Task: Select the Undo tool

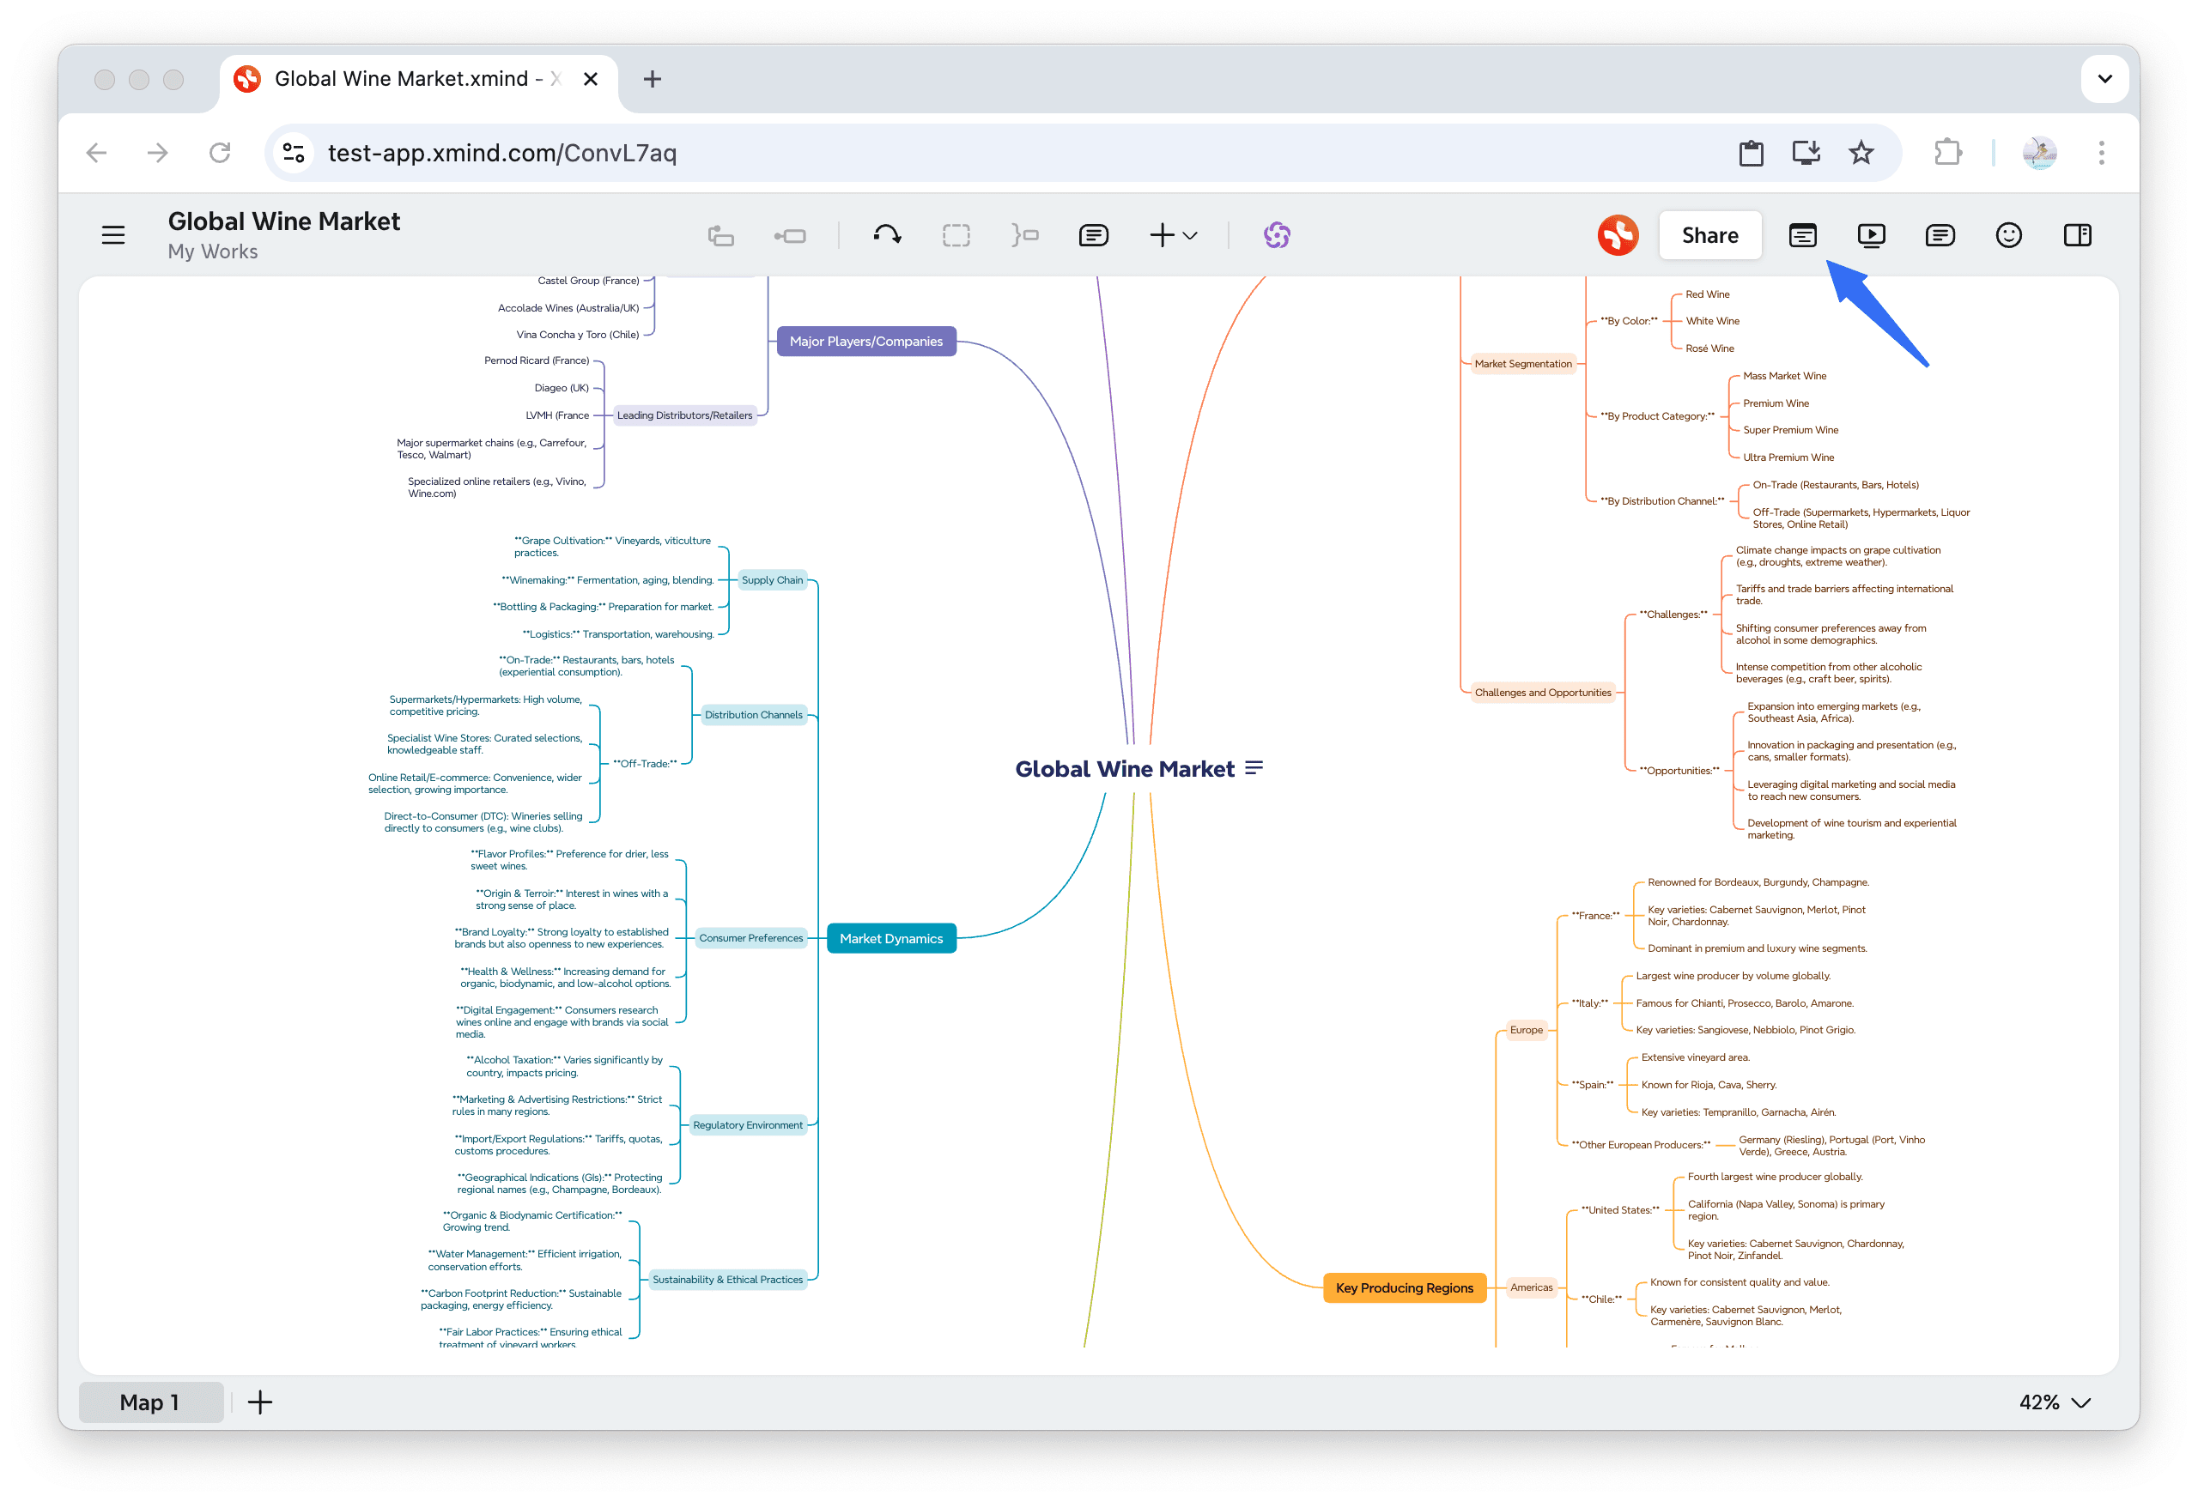Action: [887, 234]
